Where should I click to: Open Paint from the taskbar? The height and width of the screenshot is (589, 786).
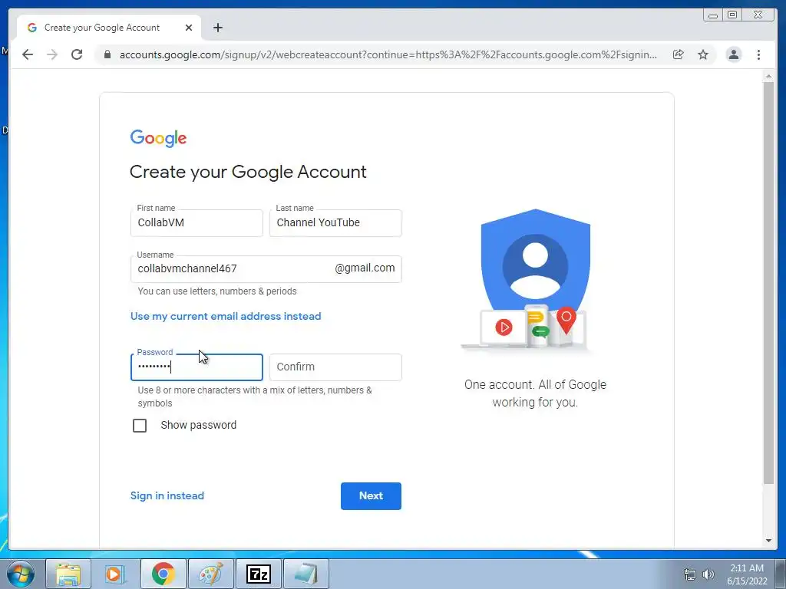pos(211,574)
